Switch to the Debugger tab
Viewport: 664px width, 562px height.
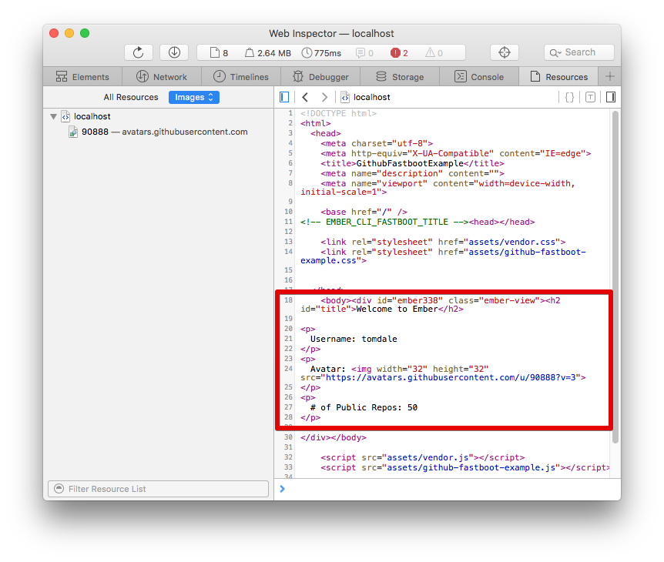320,76
